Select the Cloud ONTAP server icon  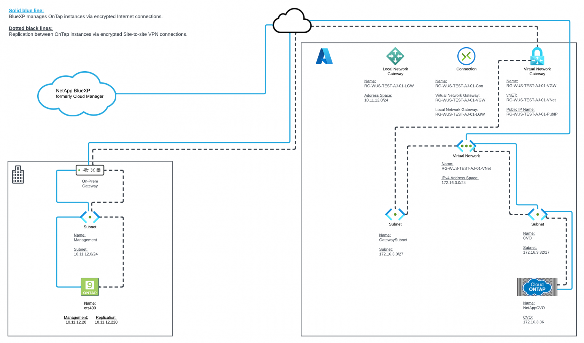pyautogui.click(x=537, y=287)
